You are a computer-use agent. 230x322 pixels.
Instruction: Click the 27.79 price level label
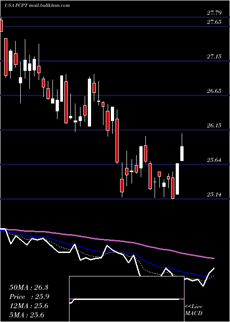coord(214,13)
